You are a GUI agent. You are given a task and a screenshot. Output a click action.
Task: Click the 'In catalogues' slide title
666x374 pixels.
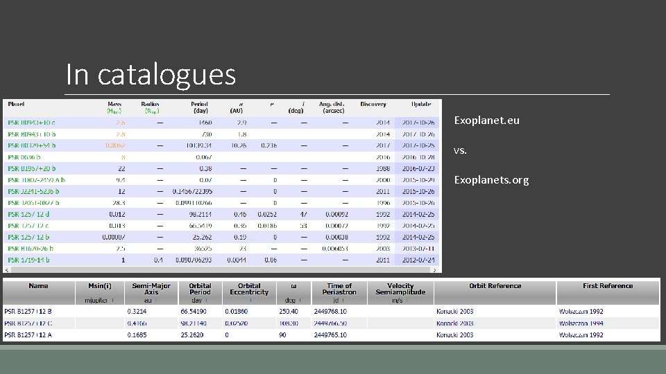[x=151, y=75]
